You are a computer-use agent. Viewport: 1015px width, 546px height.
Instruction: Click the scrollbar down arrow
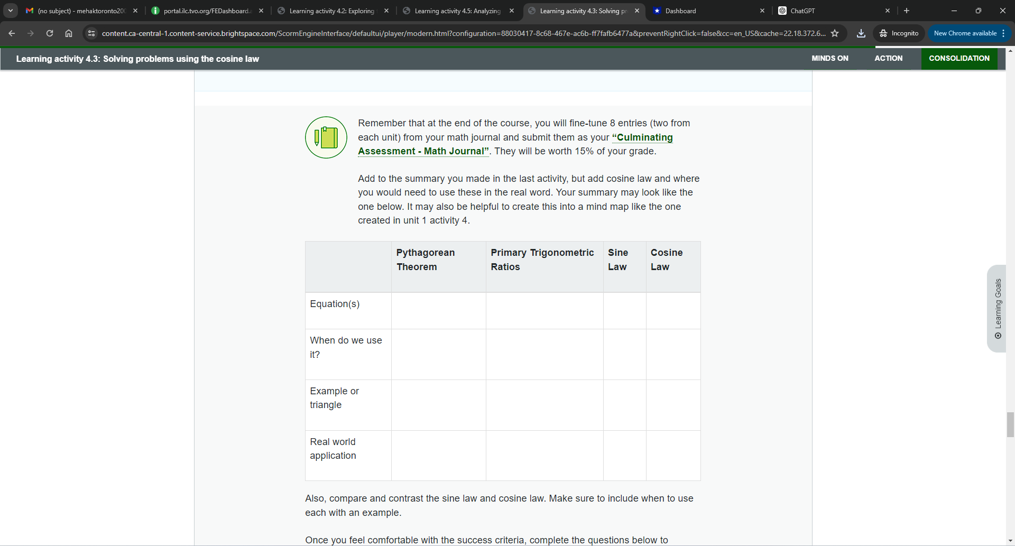[1010, 541]
